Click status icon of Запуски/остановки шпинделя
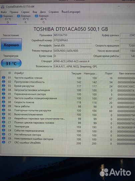Image resolution: width=135 pixels, height=181 pixels. click(x=4, y=90)
